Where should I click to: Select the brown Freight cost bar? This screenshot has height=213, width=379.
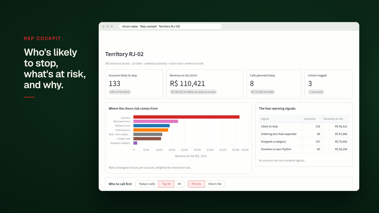[147, 139]
